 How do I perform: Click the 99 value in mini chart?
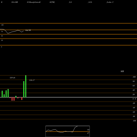88,130
